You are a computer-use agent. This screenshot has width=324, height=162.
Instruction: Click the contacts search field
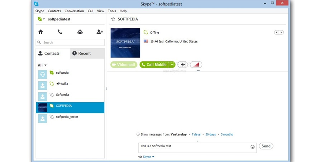coord(70,42)
